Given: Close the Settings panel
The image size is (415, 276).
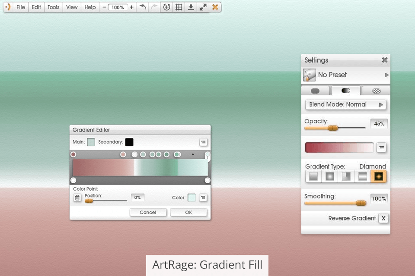Looking at the screenshot, I should (385, 60).
